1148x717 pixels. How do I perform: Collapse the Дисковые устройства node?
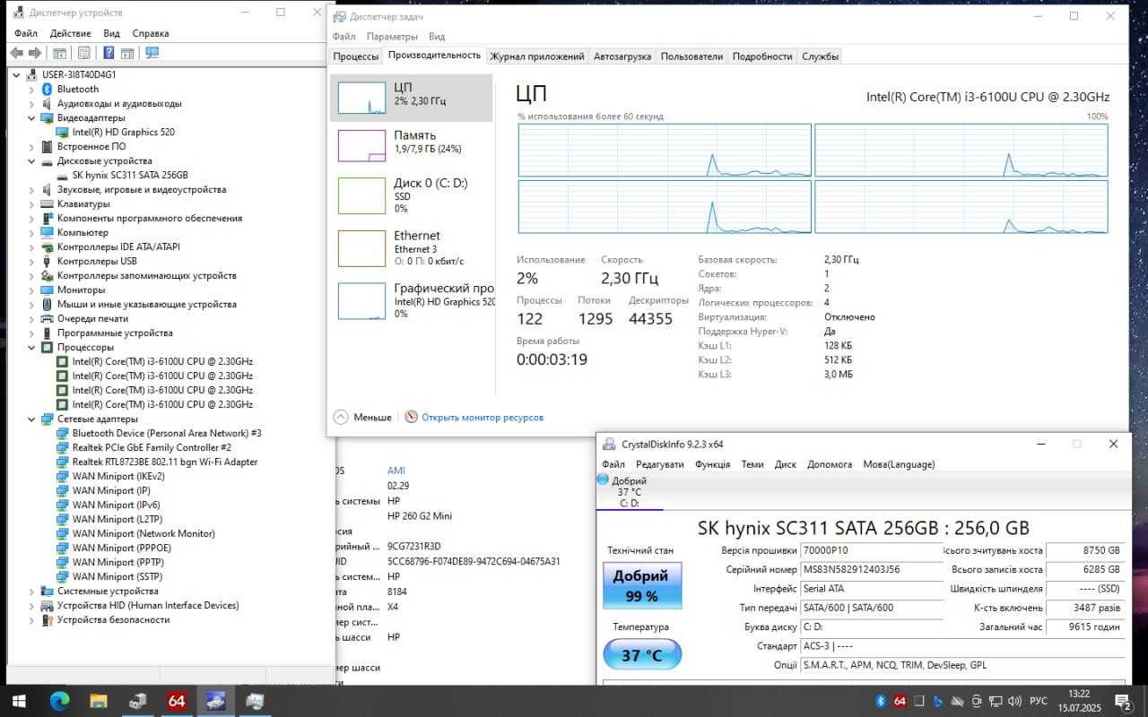click(x=32, y=160)
